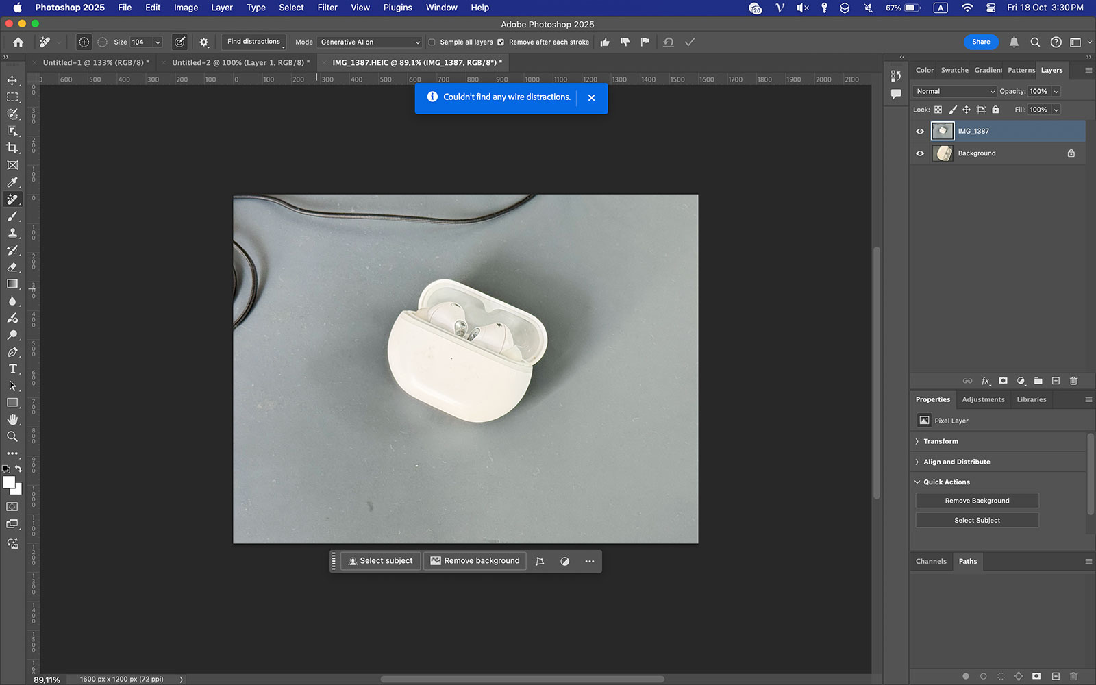Select the Zoom tool in toolbar
This screenshot has height=685, width=1096.
(12, 436)
